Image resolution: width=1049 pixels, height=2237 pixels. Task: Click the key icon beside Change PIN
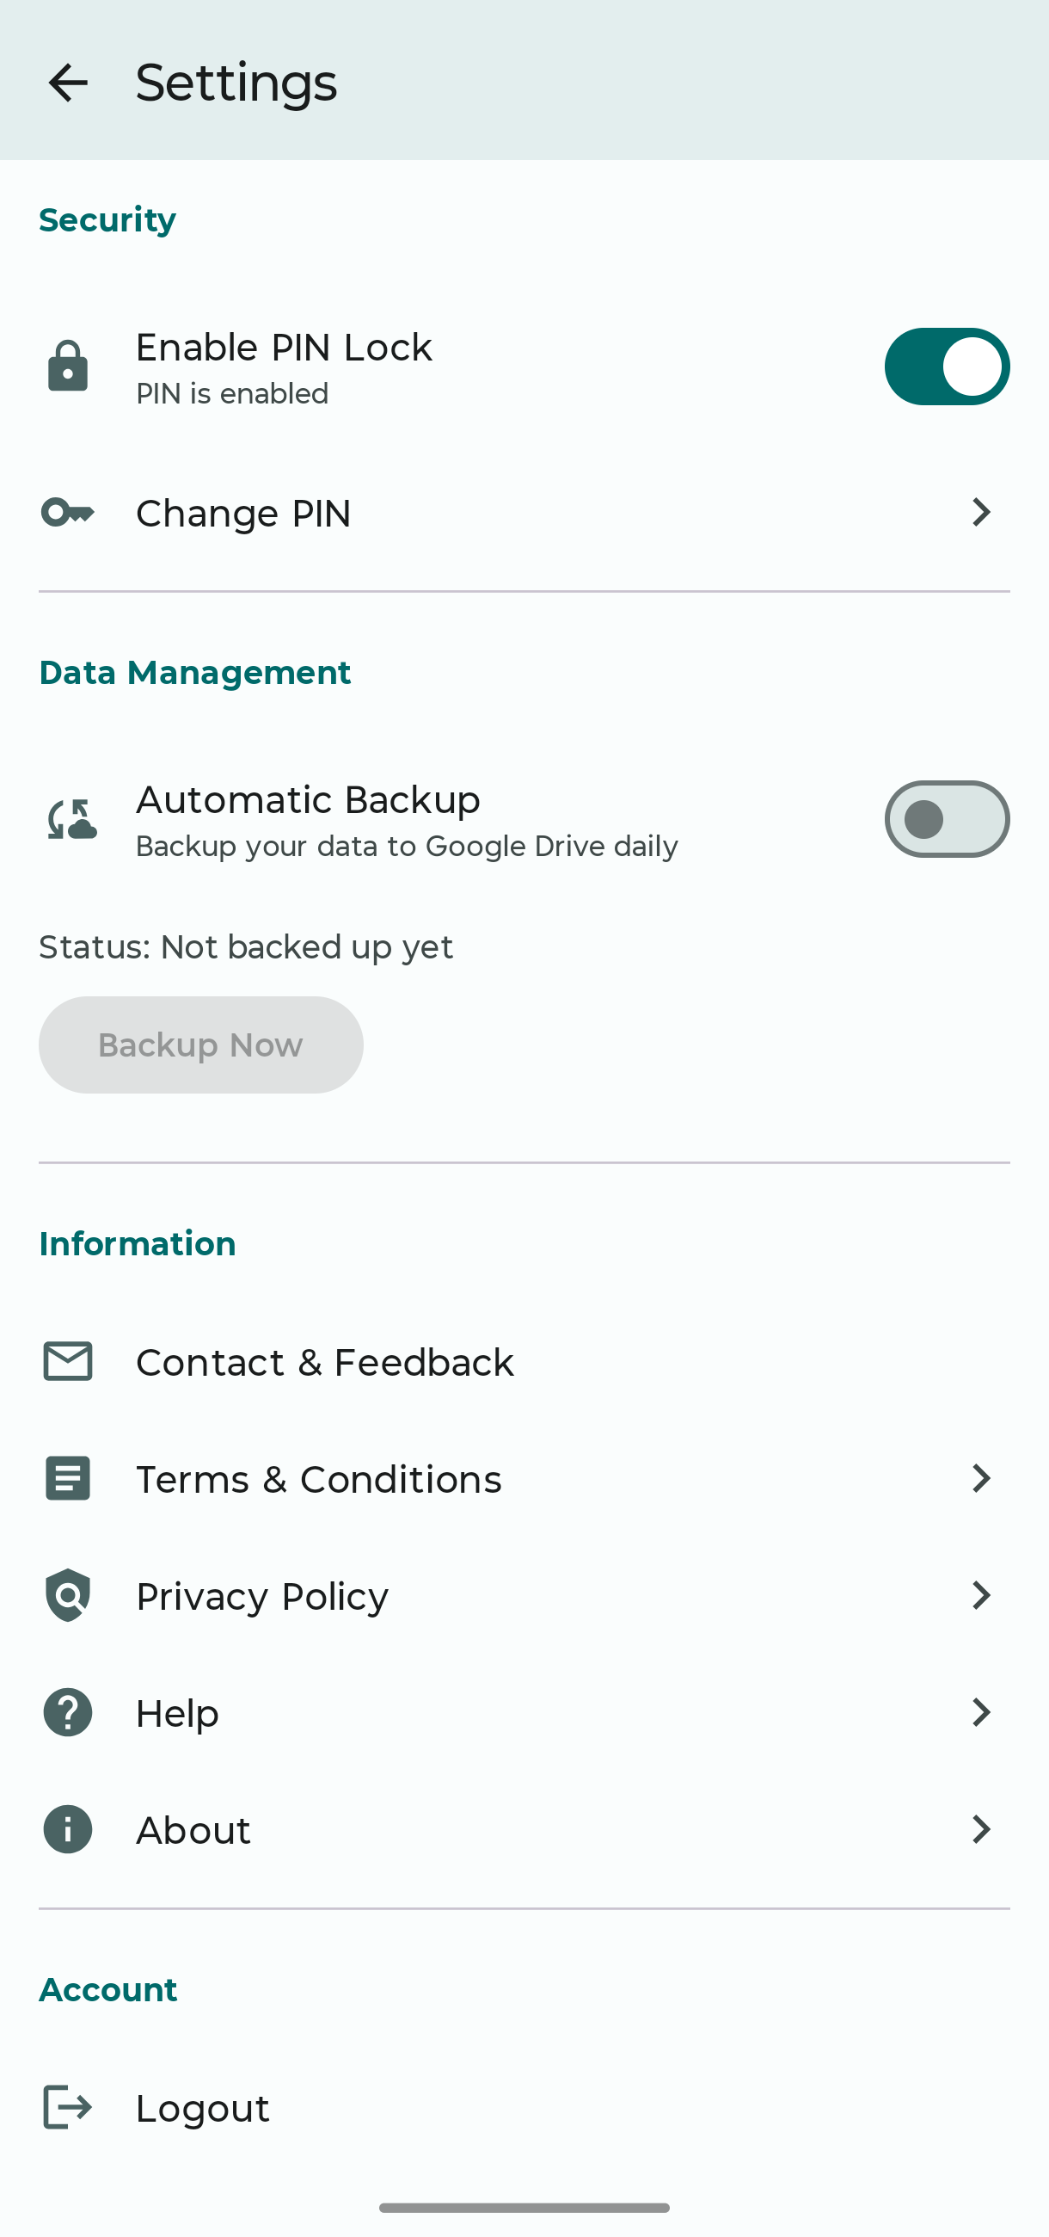[x=67, y=512]
